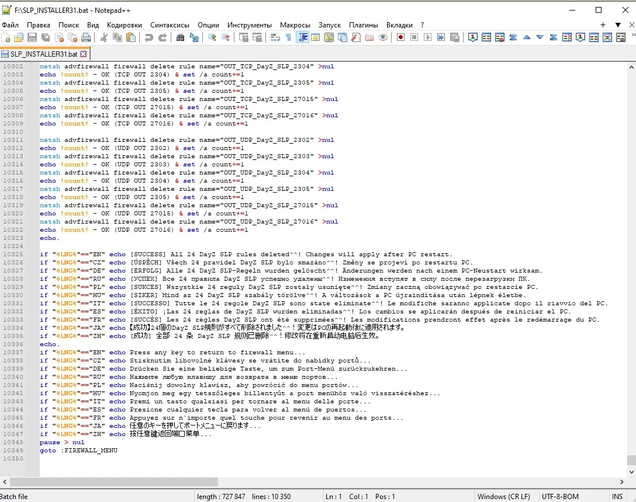Screen dimensions: 636x502
Task: Close the current document via toolbar icon
Action: pos(59,38)
